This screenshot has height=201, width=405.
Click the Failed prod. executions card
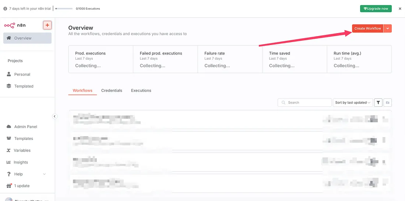coord(165,59)
